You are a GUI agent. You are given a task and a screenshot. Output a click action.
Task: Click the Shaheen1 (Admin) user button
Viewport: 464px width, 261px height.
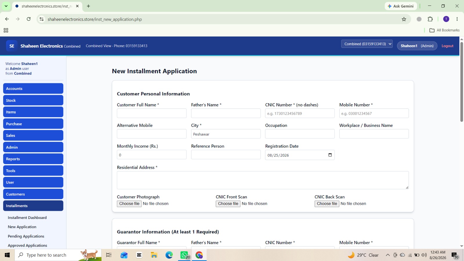[x=417, y=46]
